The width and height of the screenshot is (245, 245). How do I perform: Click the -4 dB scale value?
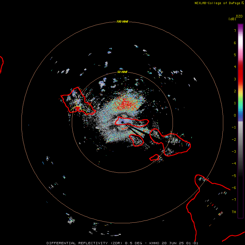(x=234, y=163)
